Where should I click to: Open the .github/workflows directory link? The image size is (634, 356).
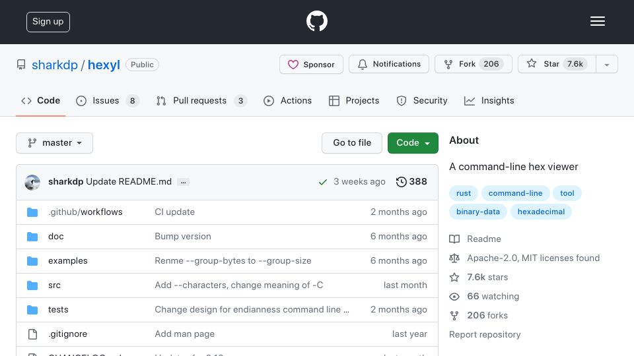tap(85, 212)
